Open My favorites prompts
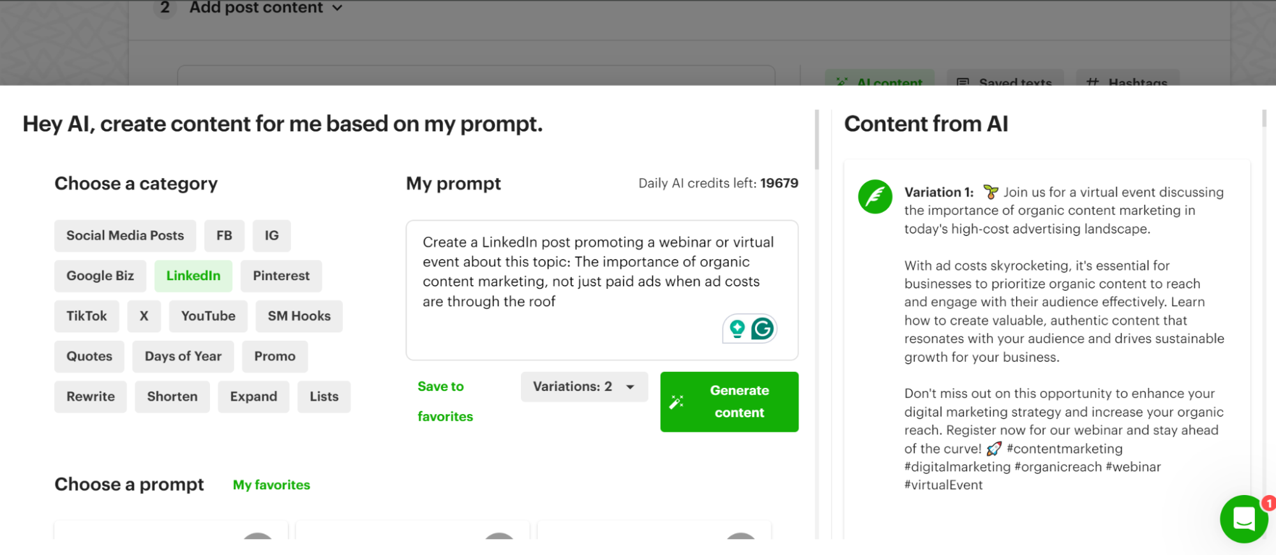The height and width of the screenshot is (555, 1276). click(271, 484)
